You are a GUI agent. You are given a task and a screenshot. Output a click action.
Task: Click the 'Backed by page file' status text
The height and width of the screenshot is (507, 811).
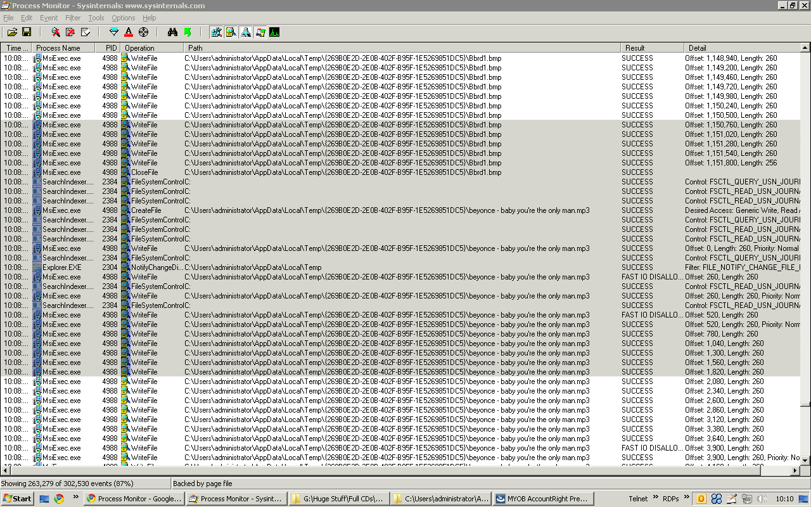click(203, 484)
